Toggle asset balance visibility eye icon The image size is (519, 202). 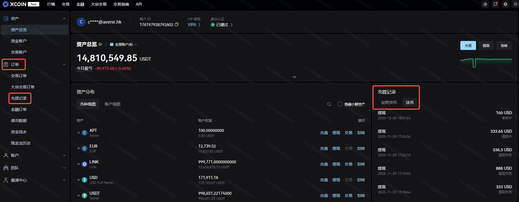(x=100, y=44)
